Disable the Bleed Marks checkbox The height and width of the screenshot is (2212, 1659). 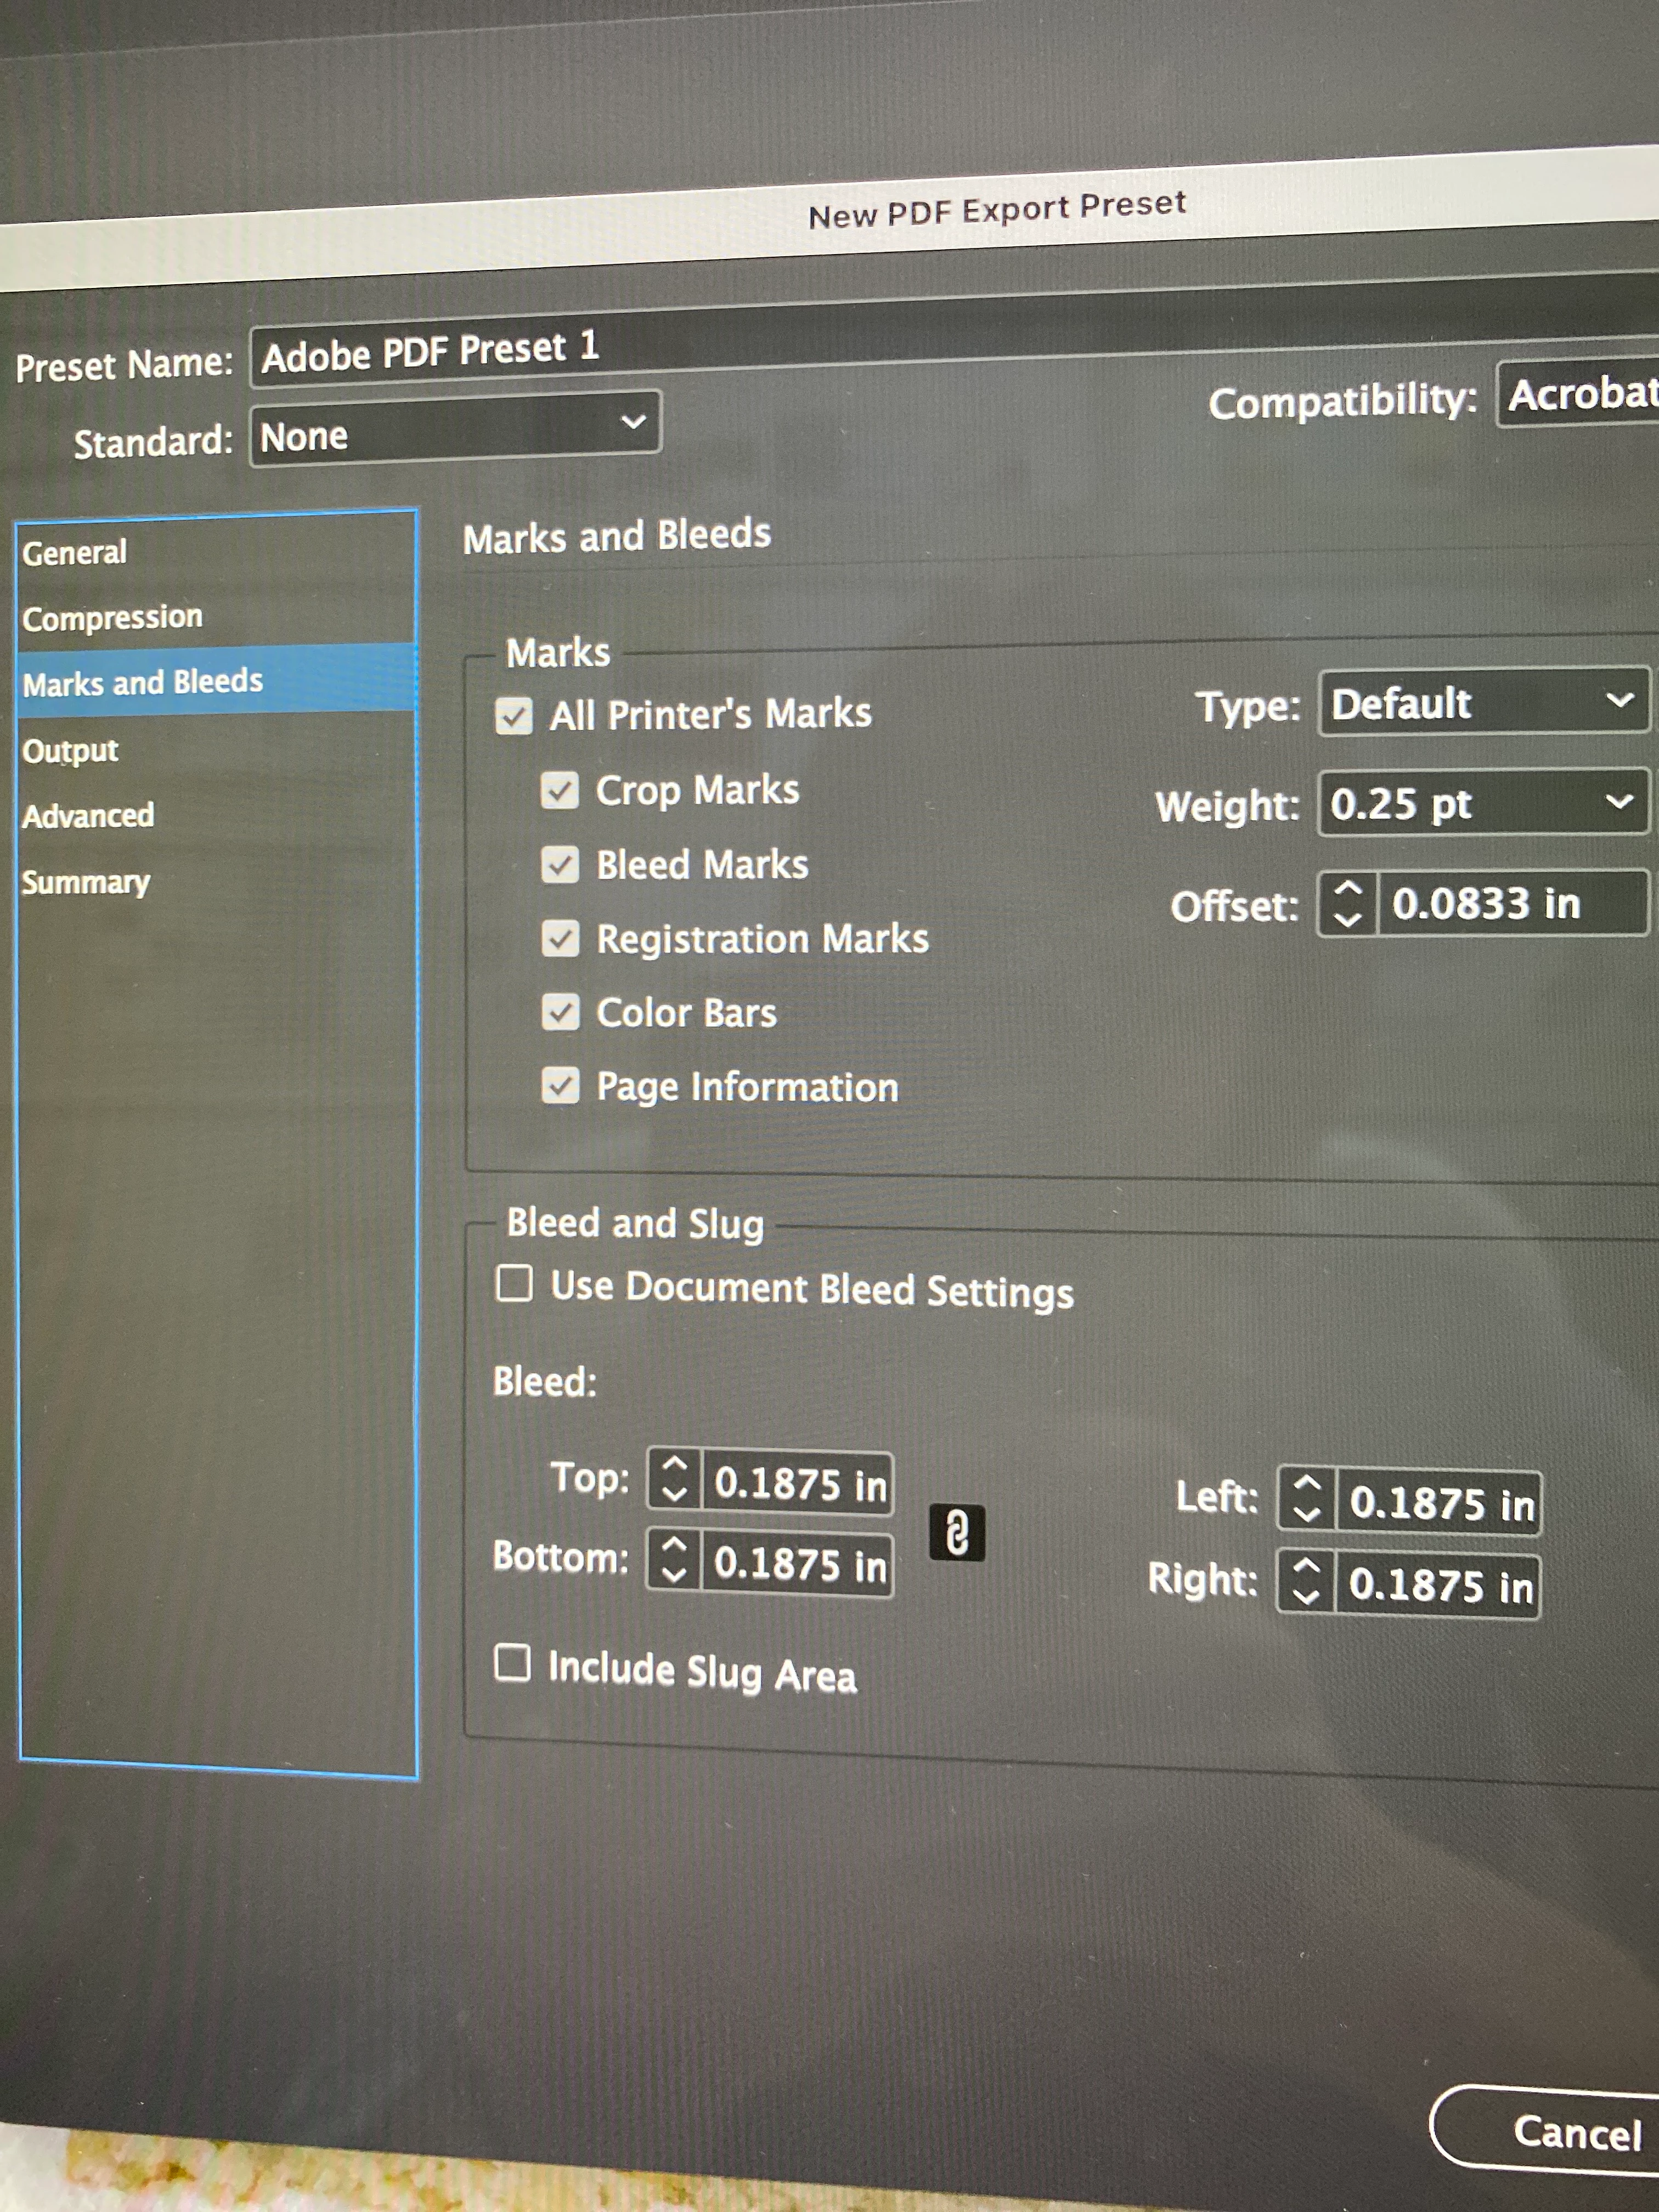tap(560, 864)
